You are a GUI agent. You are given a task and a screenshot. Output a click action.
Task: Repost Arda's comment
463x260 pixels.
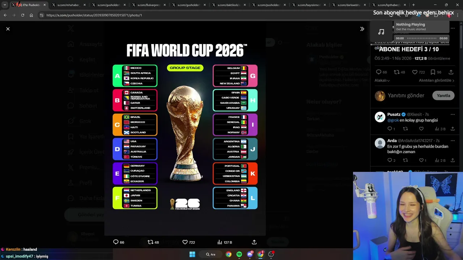(405, 160)
